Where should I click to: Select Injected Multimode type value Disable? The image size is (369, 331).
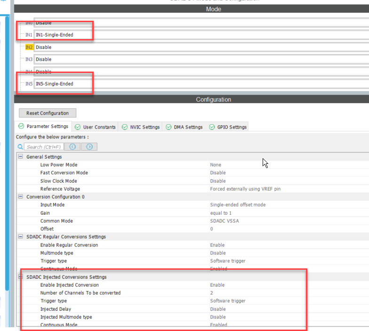click(x=218, y=317)
